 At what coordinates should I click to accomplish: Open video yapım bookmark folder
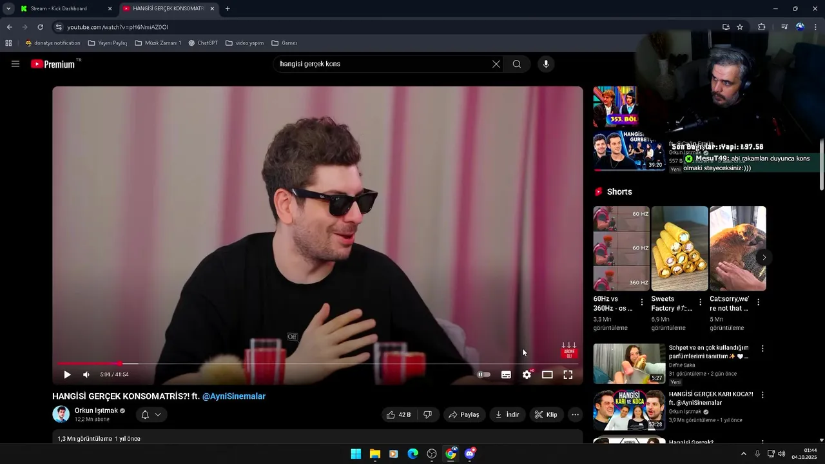pyautogui.click(x=245, y=43)
